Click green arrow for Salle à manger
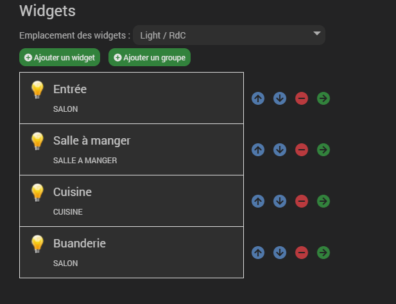The height and width of the screenshot is (304, 396). 323,150
